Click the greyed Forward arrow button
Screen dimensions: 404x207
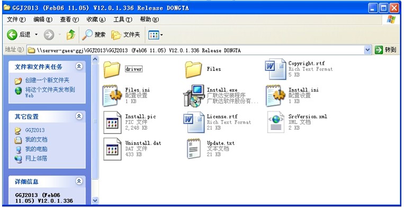[49, 35]
